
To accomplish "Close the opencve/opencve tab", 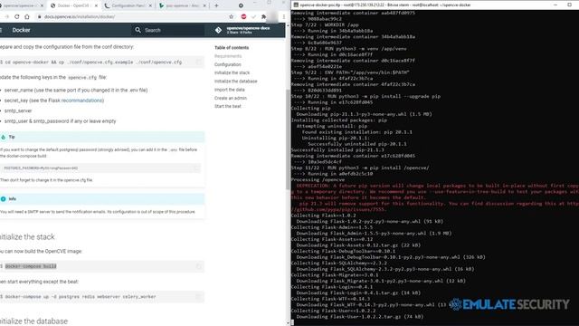I will [42, 5].
